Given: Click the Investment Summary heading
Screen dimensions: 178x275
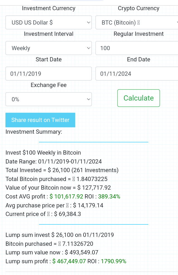Looking at the screenshot, I should 34,132.
